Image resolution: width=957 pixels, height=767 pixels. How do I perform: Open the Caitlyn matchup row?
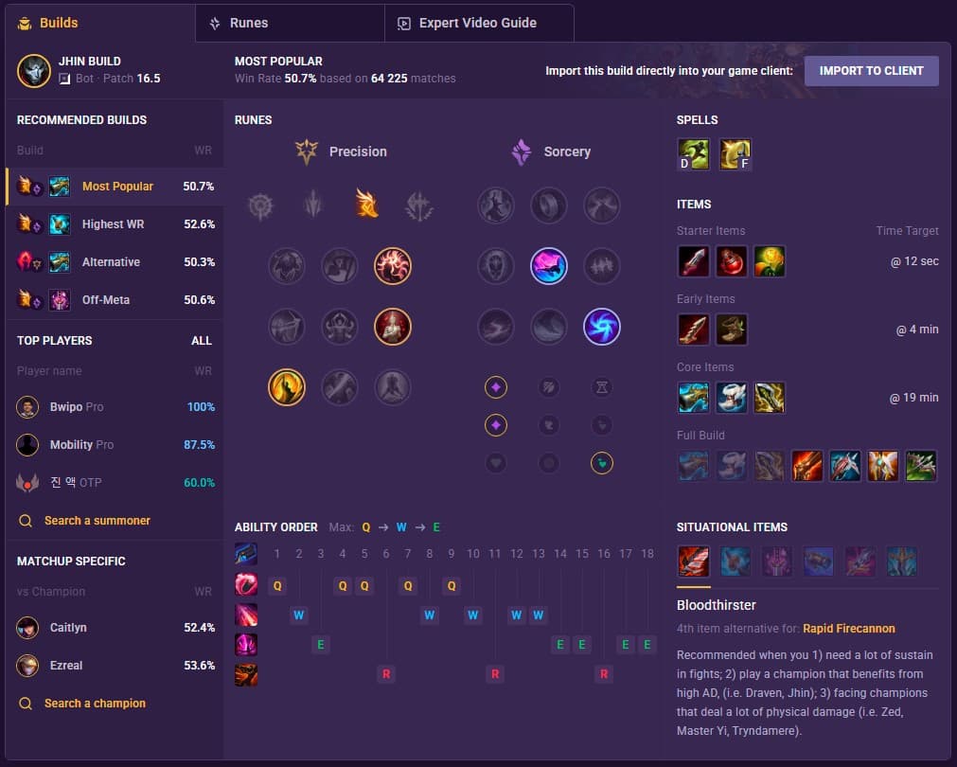(115, 628)
